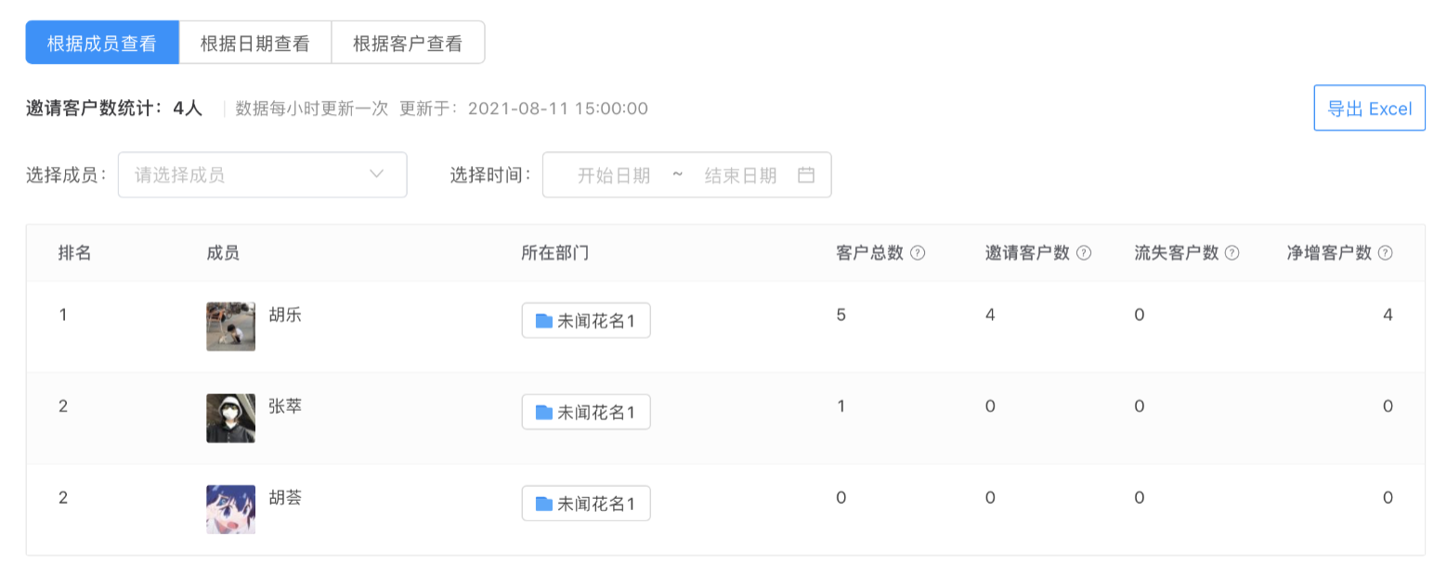Click the 导出 Excel button
The width and height of the screenshot is (1447, 562).
[1369, 109]
